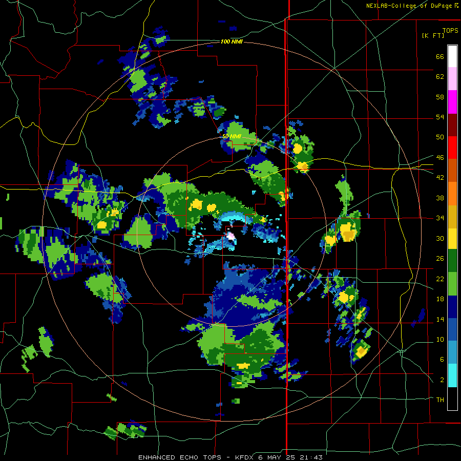
Task: Select the 46 scale value
Action: [x=440, y=158]
